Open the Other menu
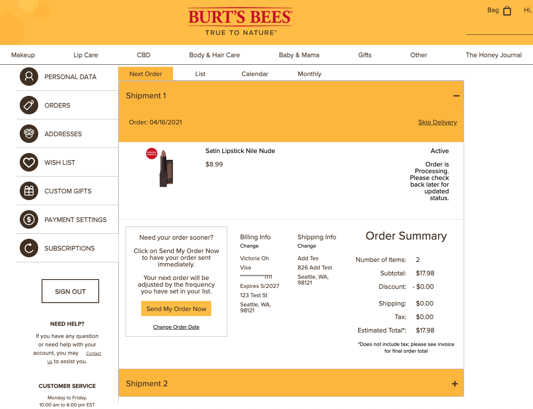This screenshot has height=409, width=533. (419, 55)
